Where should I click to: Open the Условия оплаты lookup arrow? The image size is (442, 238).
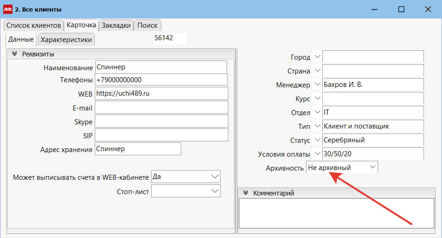click(318, 153)
